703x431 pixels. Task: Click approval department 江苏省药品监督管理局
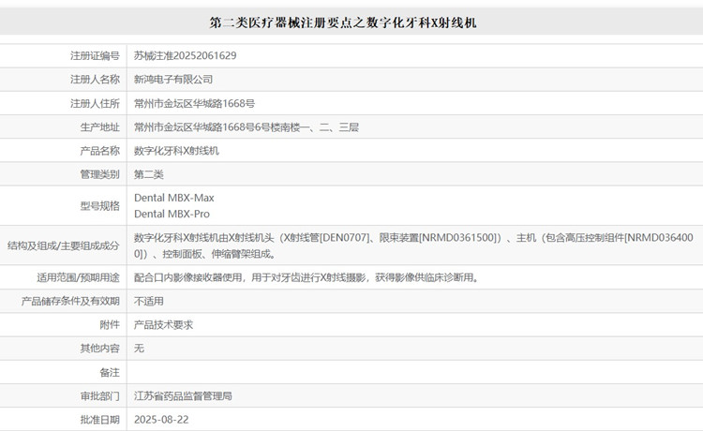coord(183,396)
